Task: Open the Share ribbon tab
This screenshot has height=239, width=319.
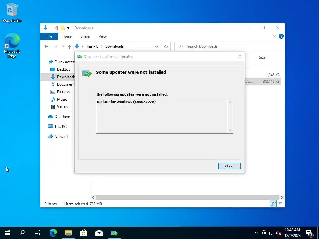Action: tap(85, 36)
